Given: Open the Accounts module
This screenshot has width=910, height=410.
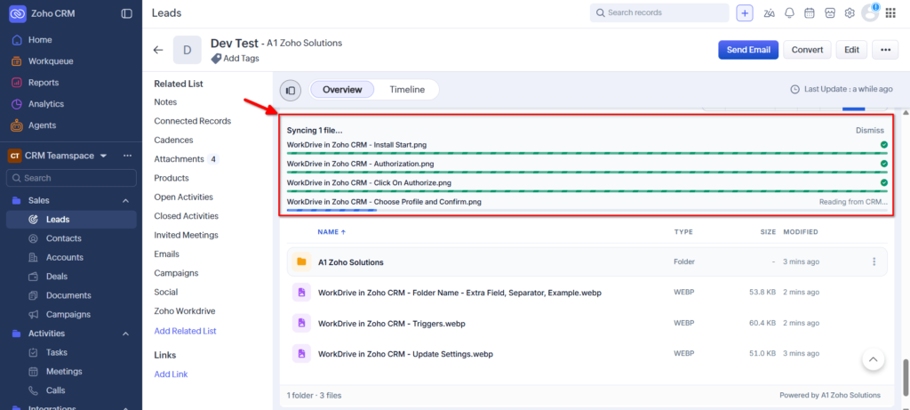Looking at the screenshot, I should [x=64, y=257].
